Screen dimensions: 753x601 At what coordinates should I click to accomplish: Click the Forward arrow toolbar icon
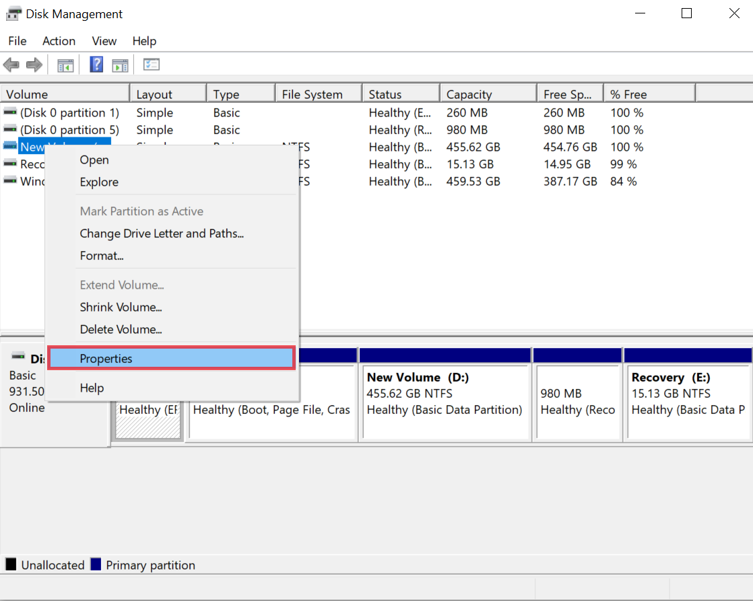34,65
